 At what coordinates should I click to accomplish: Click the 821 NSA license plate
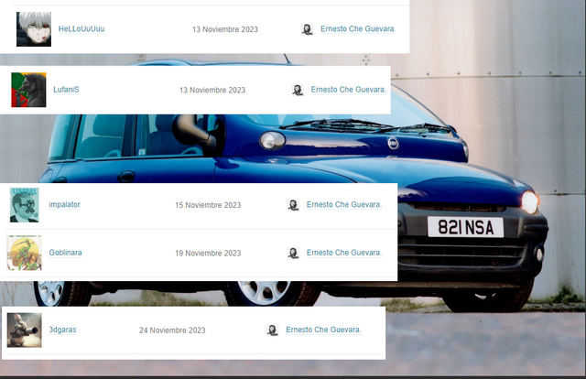coord(466,227)
